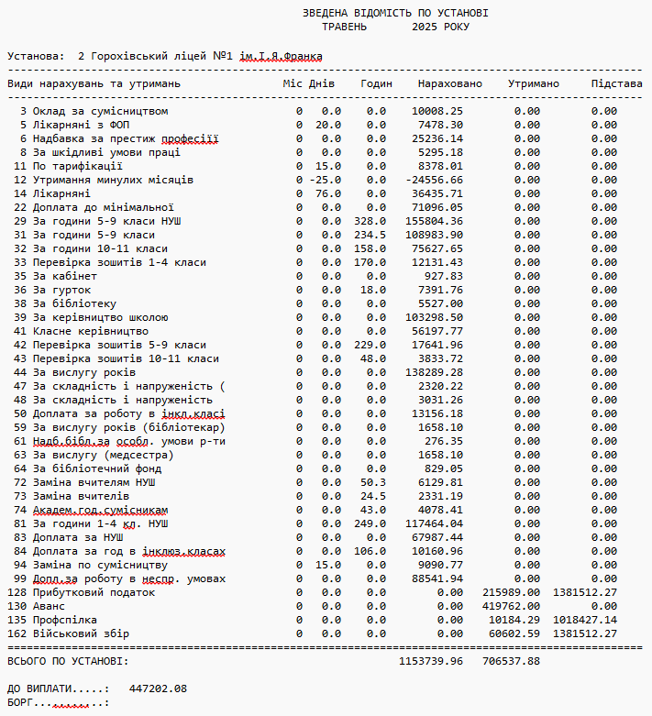Image resolution: width=652 pixels, height=716 pixels.
Task: Click the underlined word "професіїї"
Action: tap(190, 138)
